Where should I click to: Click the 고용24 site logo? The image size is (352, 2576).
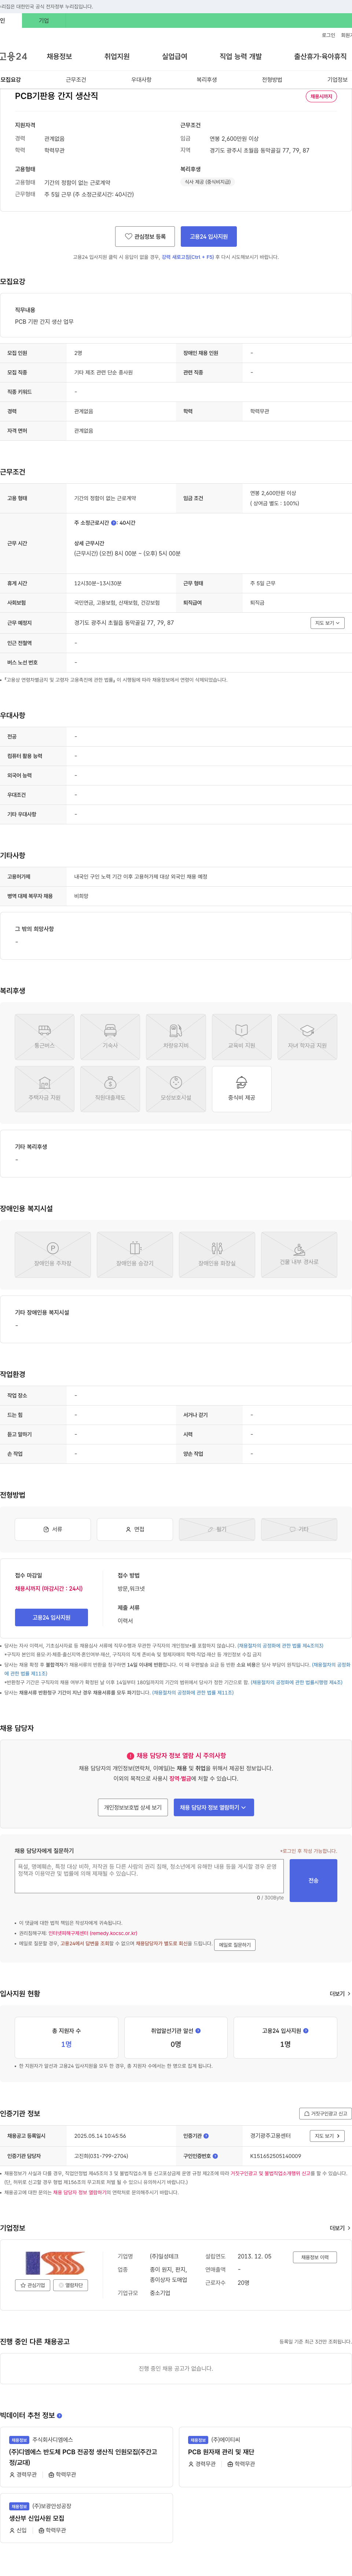[x=14, y=56]
